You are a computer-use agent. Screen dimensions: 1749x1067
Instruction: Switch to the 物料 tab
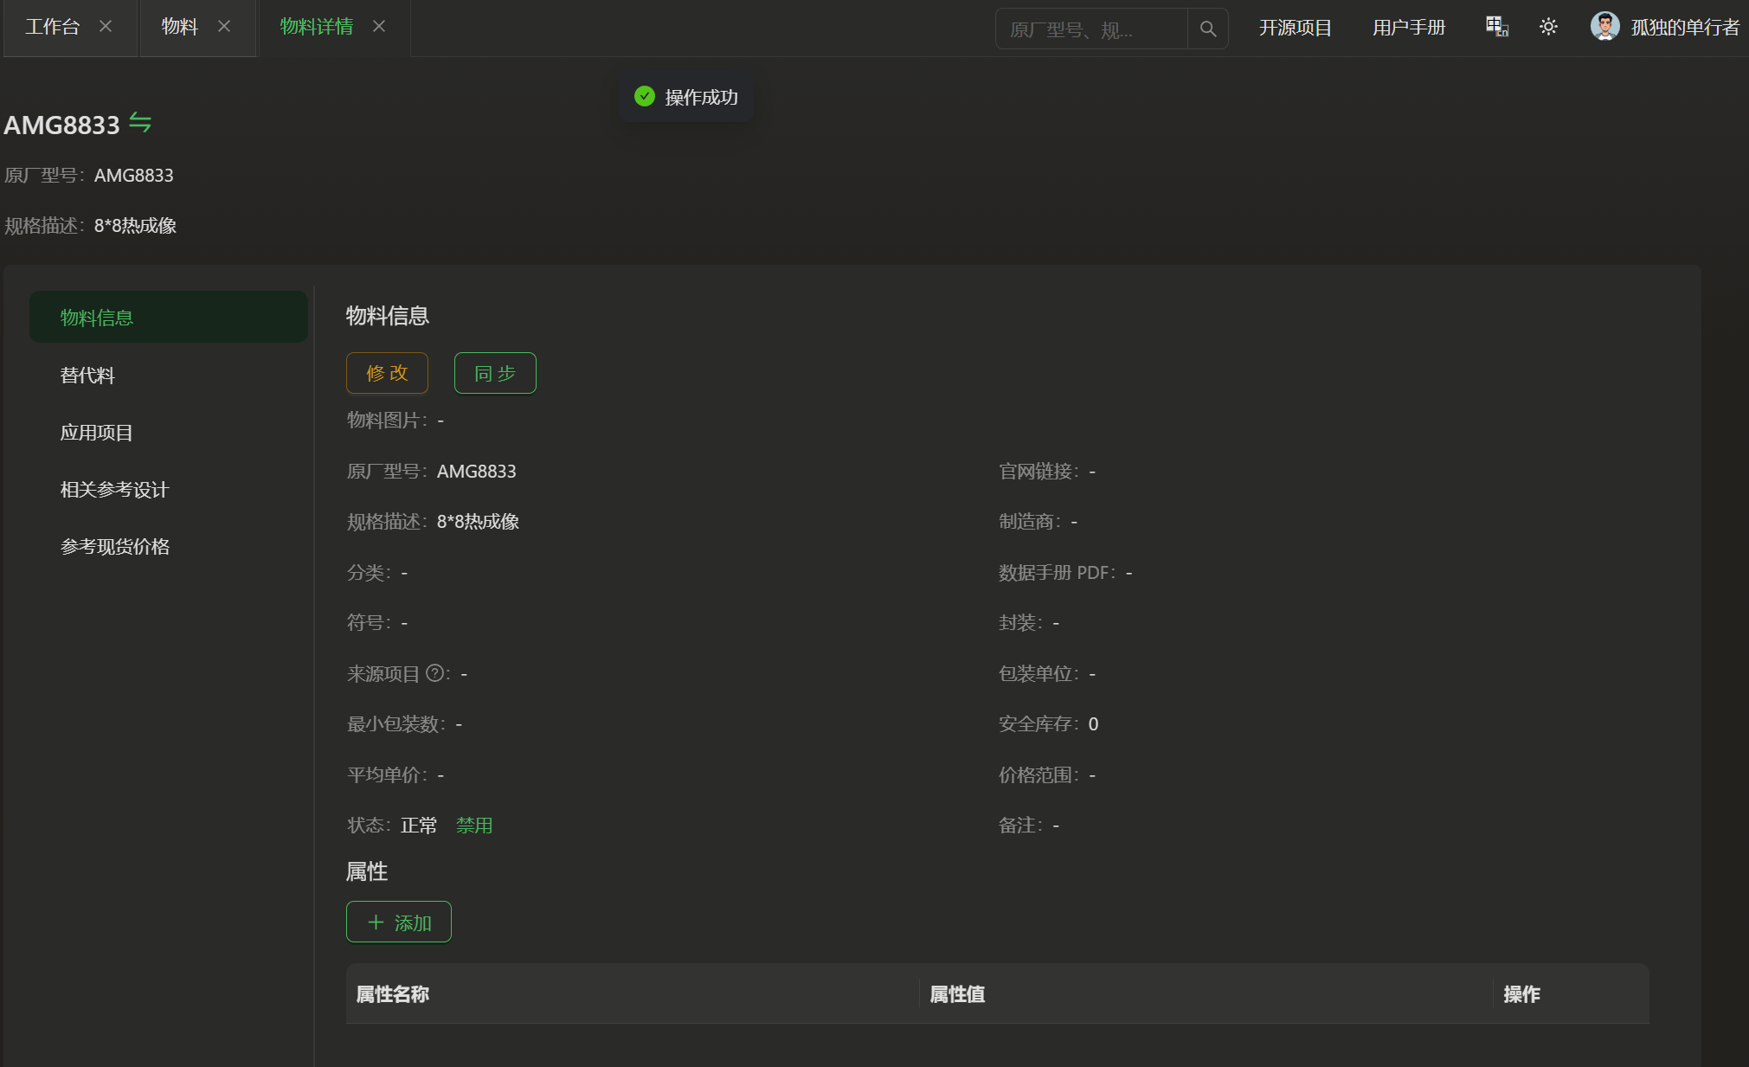[180, 27]
